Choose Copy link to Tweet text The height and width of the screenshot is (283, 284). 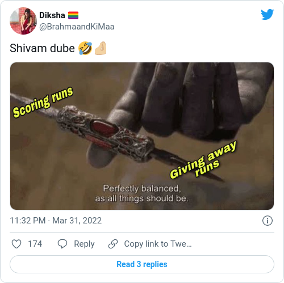tap(158, 244)
